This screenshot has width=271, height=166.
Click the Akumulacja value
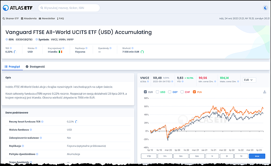(74, 154)
